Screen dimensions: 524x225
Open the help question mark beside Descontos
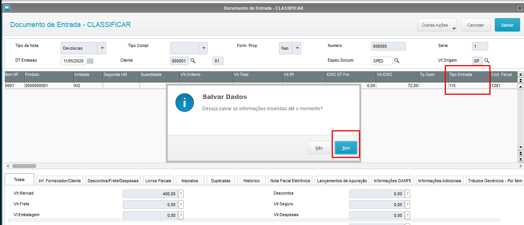[407, 194]
